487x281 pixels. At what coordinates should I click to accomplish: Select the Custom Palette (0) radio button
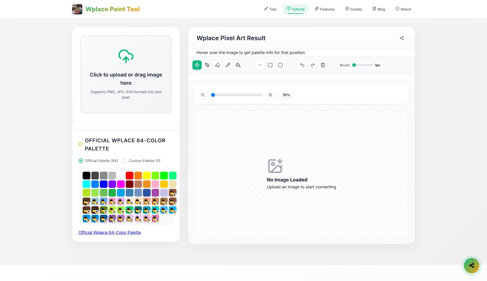[124, 161]
